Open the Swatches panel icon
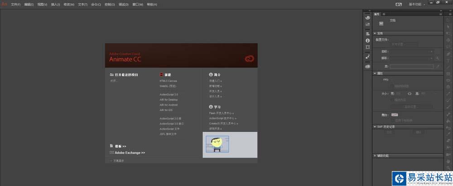Viewport: 453px width, 186px height. (x=367, y=24)
